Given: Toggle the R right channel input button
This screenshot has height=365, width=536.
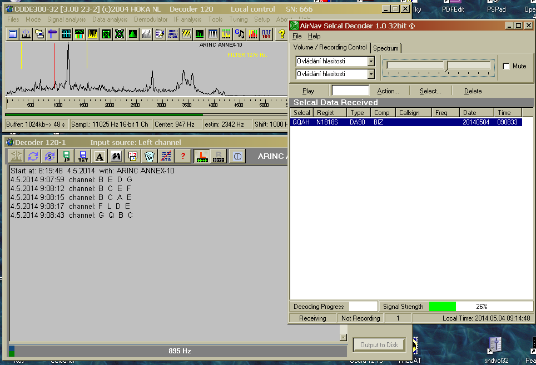Looking at the screenshot, I should [x=219, y=156].
